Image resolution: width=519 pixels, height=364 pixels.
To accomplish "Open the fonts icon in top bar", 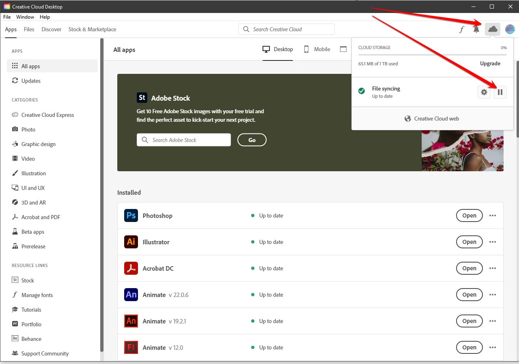I will 461,29.
